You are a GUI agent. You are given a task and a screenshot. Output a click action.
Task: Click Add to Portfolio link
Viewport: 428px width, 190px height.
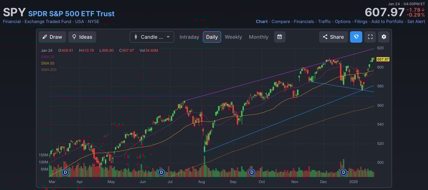387,21
